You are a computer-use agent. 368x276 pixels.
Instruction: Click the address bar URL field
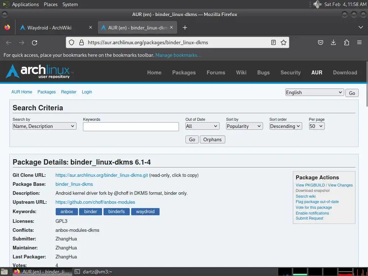(177, 42)
